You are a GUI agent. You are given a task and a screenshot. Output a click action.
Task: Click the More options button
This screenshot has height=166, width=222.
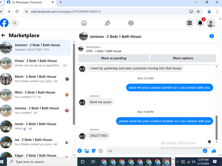click(x=183, y=58)
